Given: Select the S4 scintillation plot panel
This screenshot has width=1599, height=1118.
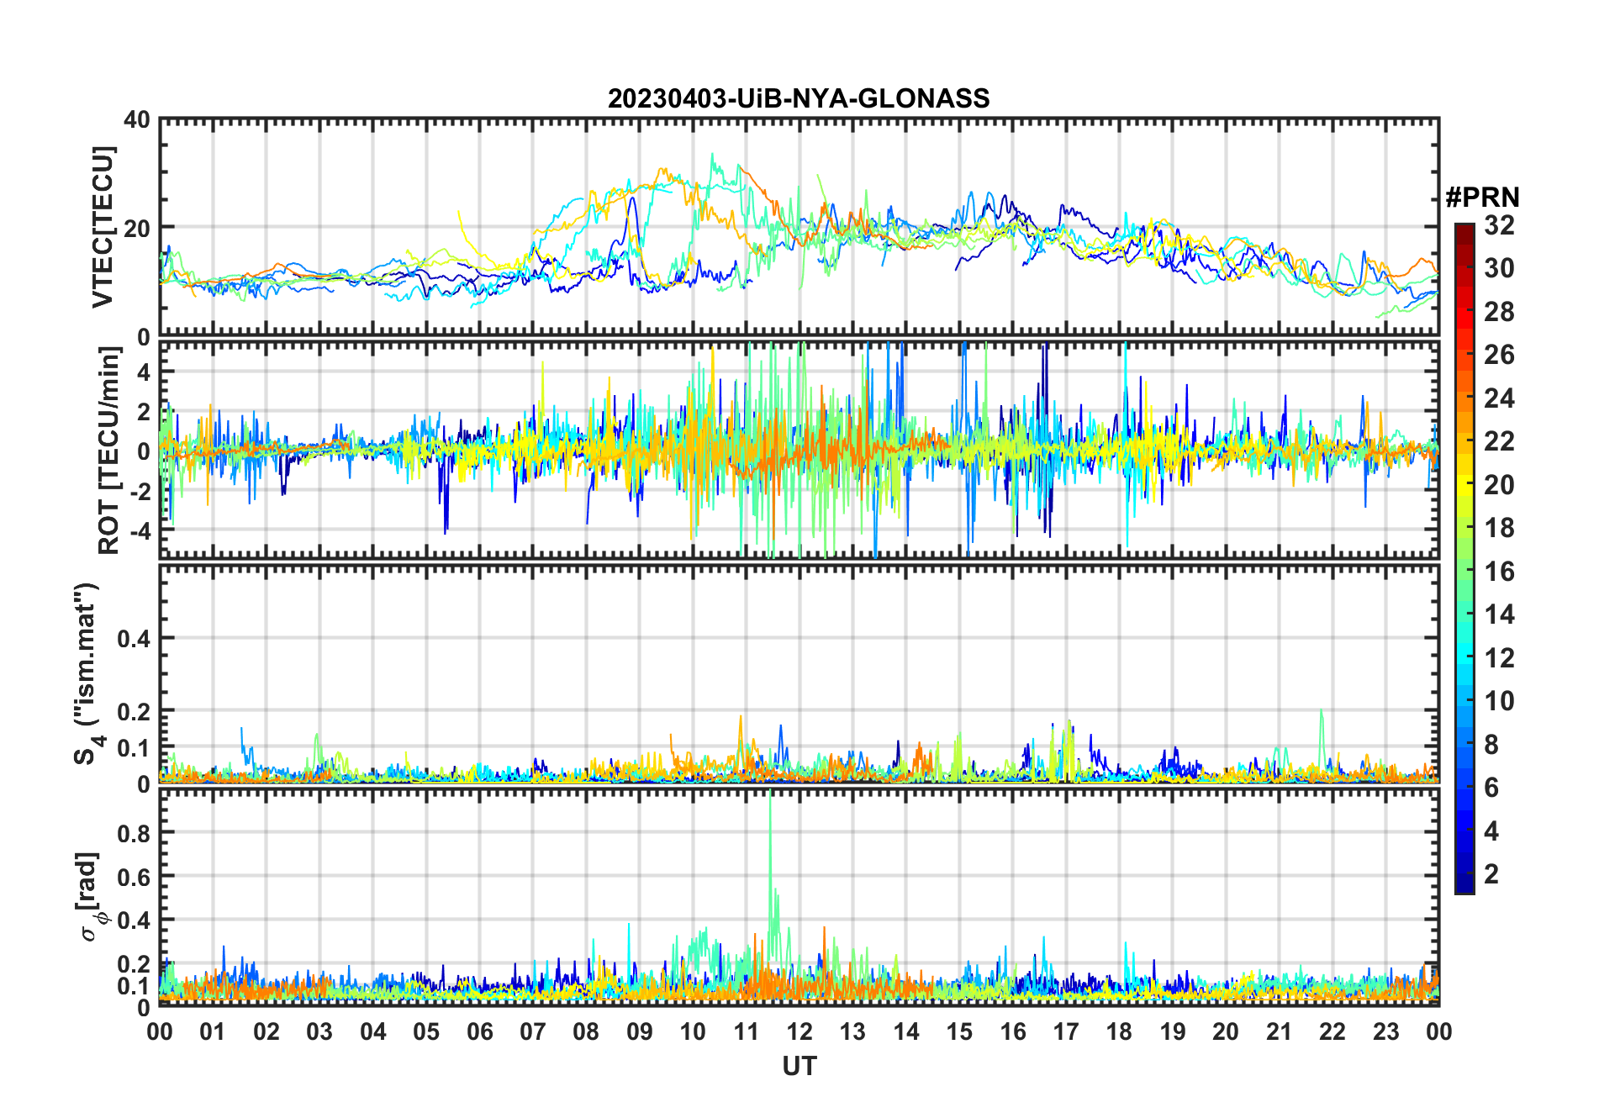Looking at the screenshot, I should pyautogui.click(x=799, y=673).
